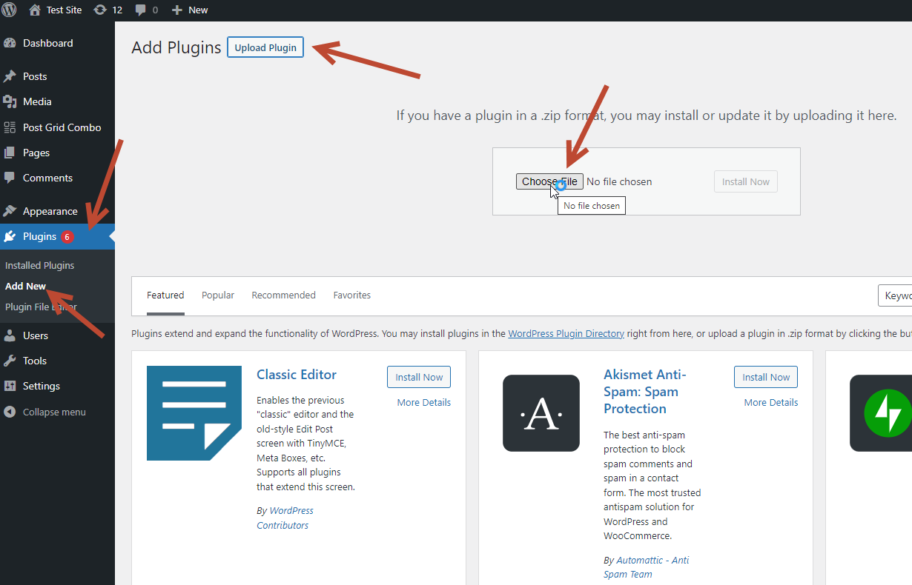Image resolution: width=912 pixels, height=585 pixels.
Task: Click the Appearance paintbrush icon
Action: (x=10, y=211)
